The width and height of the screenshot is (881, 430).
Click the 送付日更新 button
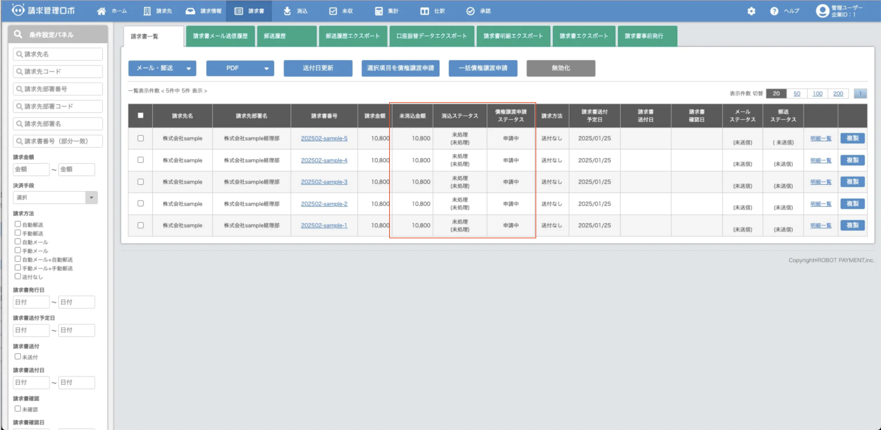pyautogui.click(x=318, y=68)
